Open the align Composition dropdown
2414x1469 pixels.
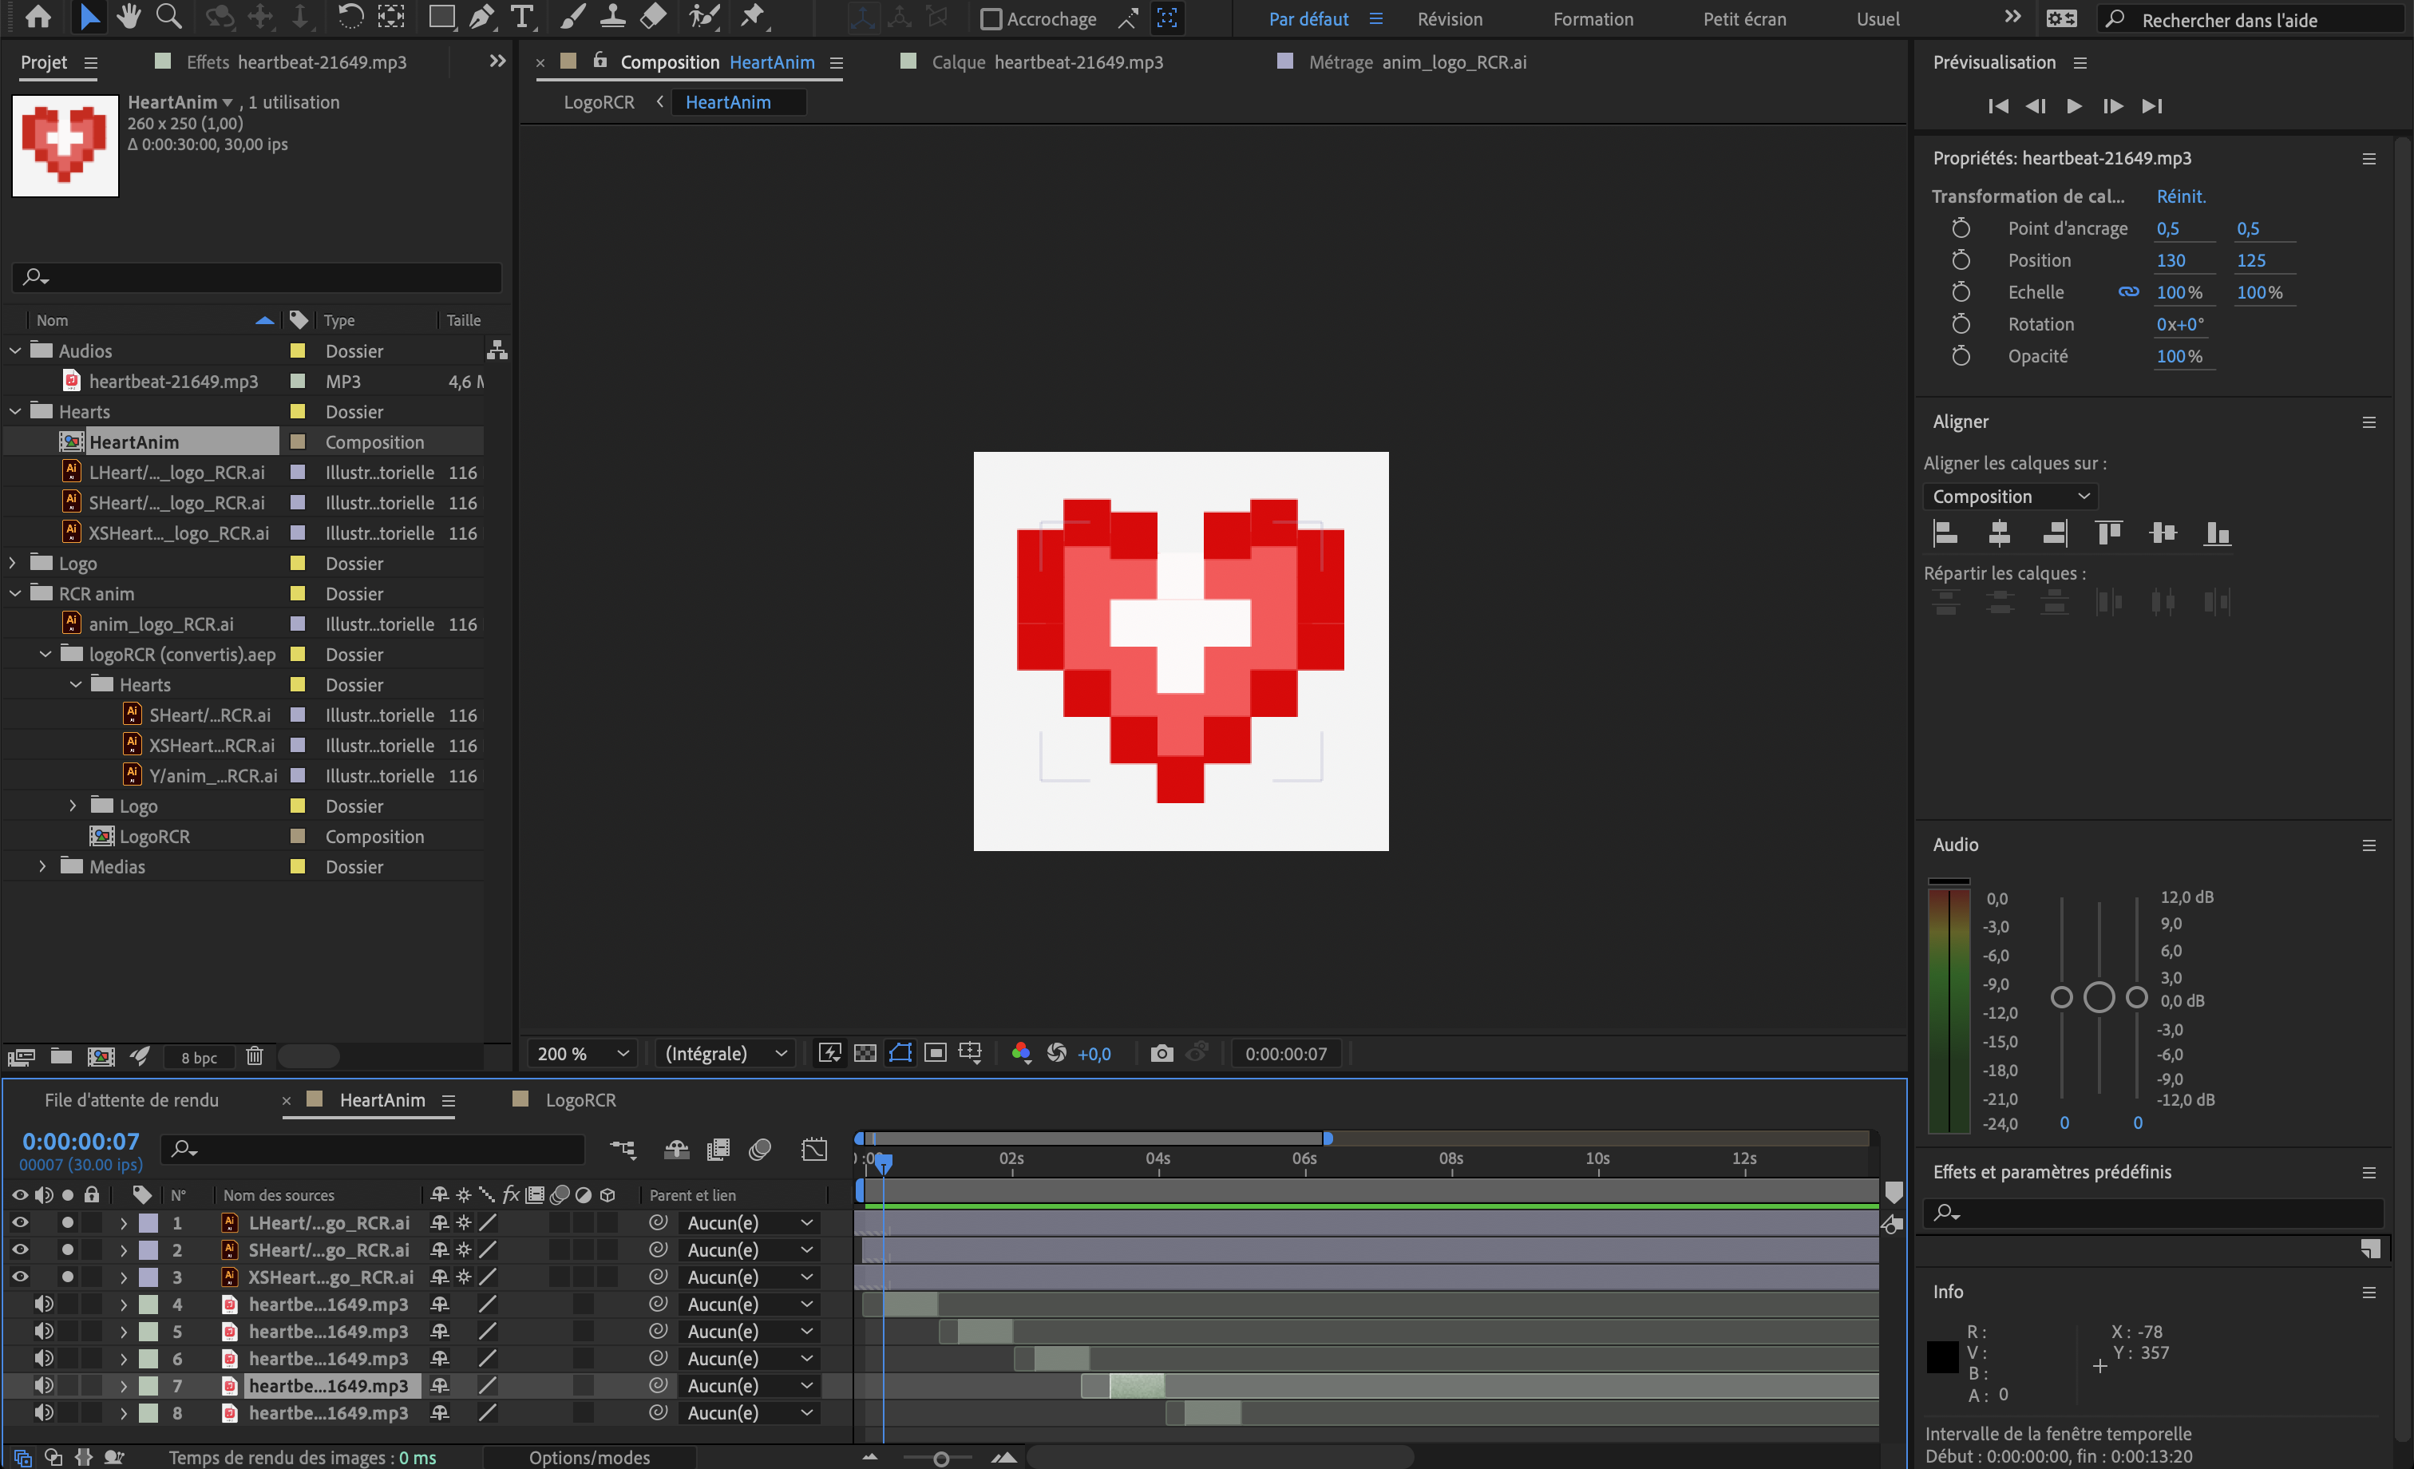2010,496
